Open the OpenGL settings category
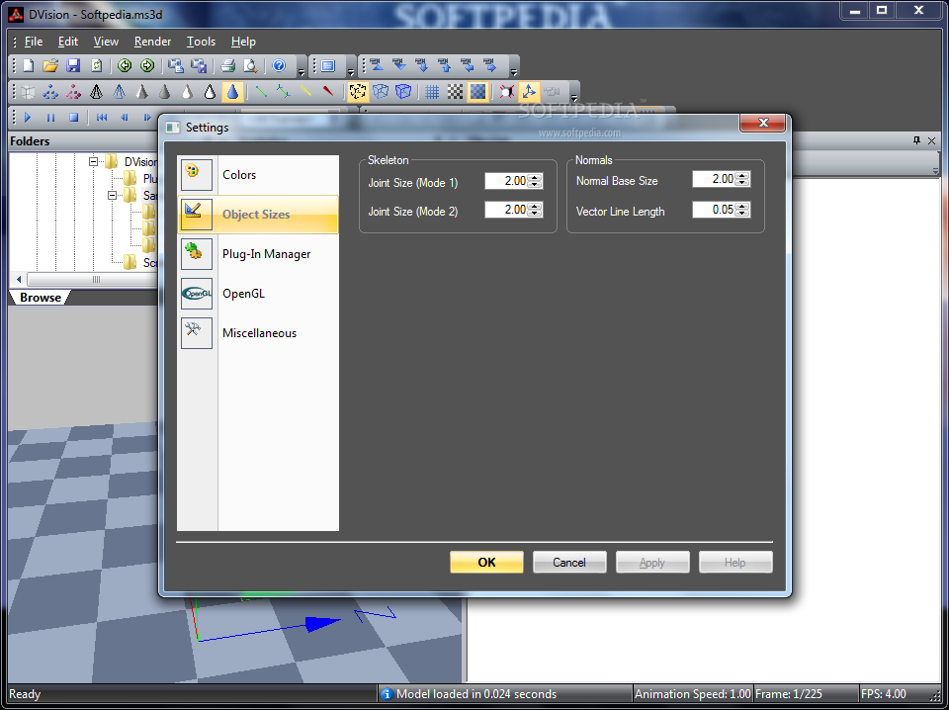Viewport: 949px width, 710px height. pos(258,294)
